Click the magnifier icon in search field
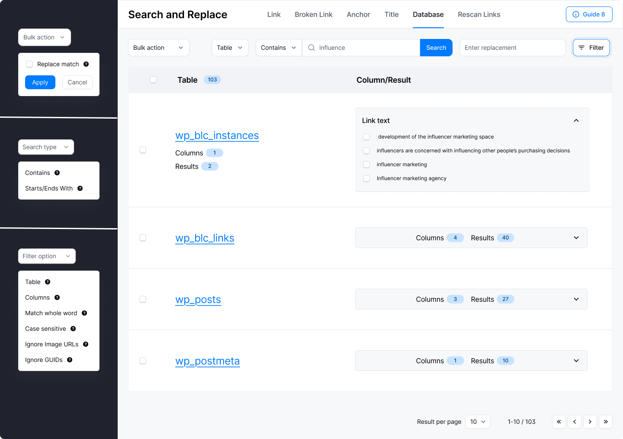 pos(311,48)
